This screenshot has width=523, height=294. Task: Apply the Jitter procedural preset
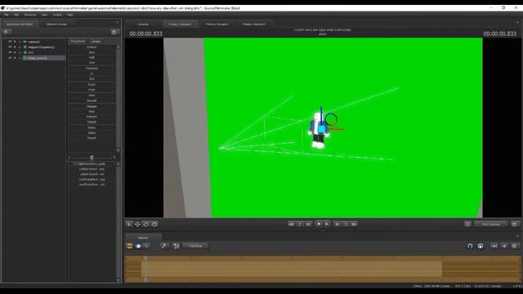click(92, 95)
